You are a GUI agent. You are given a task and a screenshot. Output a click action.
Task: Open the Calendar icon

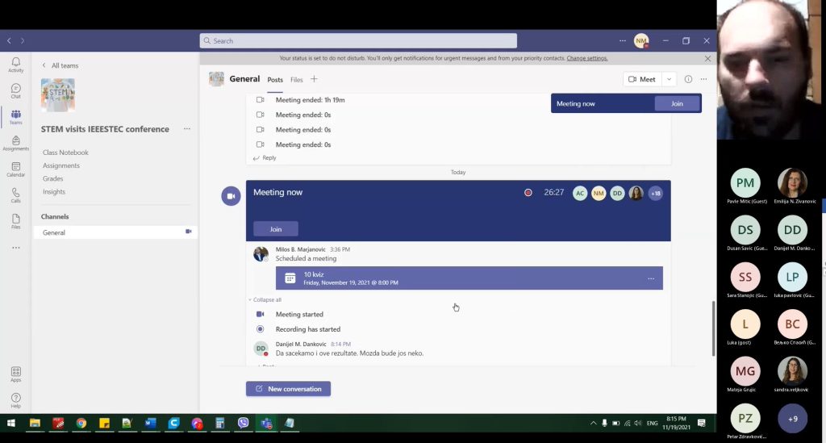15,169
